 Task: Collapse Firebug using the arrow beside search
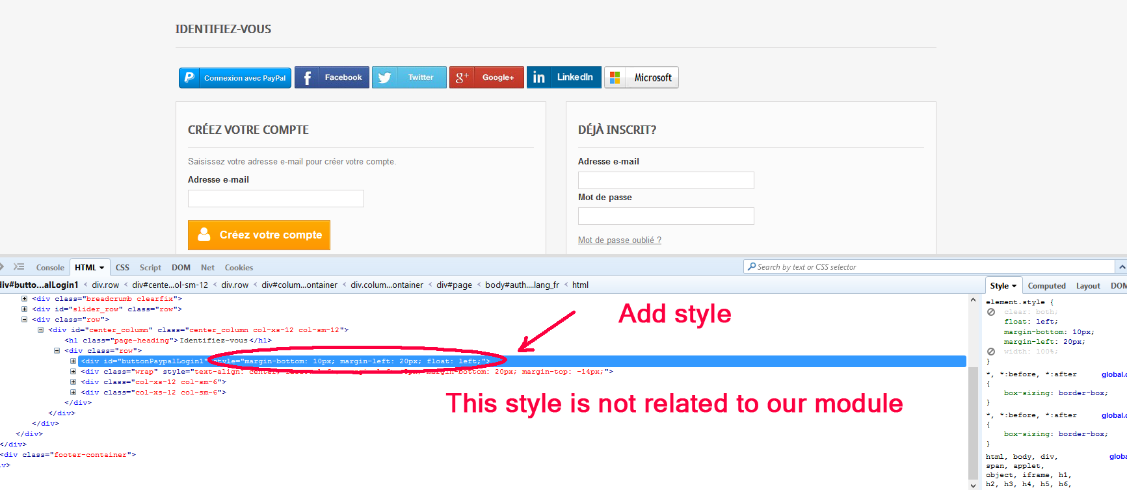1122,267
